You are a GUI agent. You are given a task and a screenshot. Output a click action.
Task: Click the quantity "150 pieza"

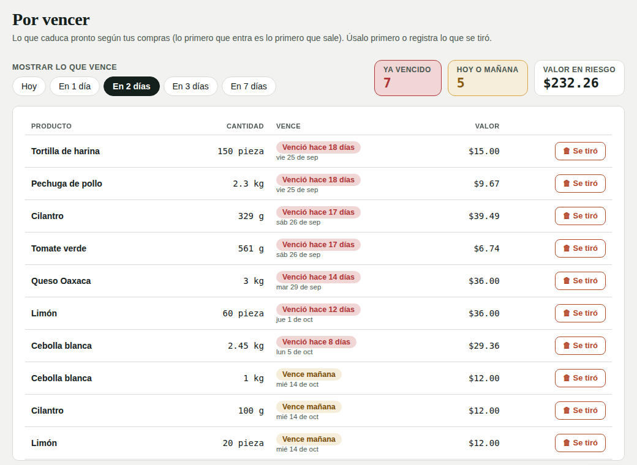[241, 151]
